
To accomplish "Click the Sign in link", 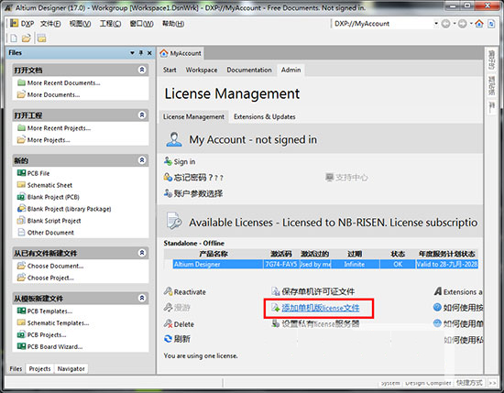I will click(x=184, y=161).
